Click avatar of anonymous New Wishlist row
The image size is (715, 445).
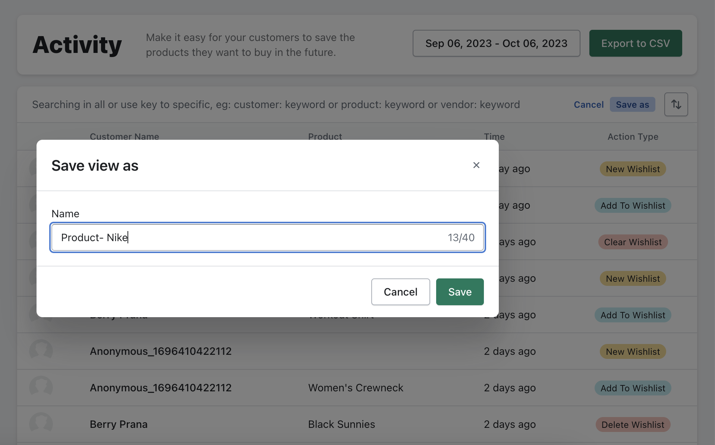(x=41, y=351)
